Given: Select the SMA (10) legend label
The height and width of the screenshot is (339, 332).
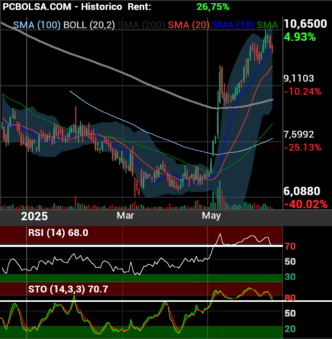Looking at the screenshot, I should click(x=233, y=25).
